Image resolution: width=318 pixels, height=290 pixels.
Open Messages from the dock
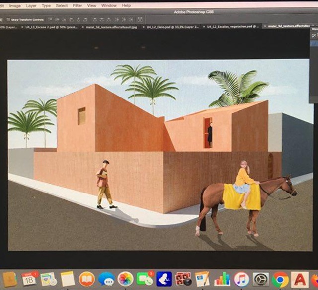coord(106,279)
